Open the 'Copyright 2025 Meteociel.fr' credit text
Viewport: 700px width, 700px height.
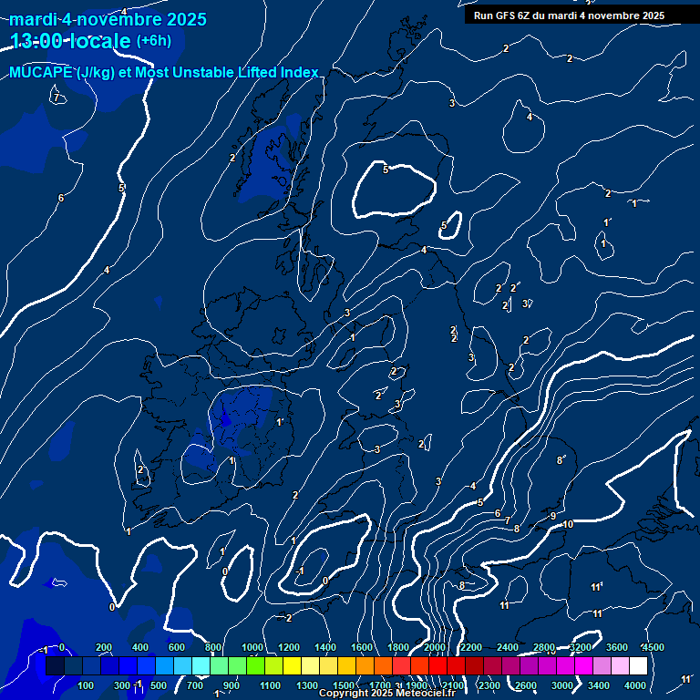(x=387, y=693)
